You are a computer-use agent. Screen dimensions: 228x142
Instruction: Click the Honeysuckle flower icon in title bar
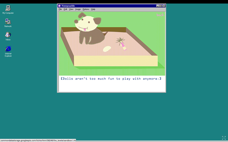(x=59, y=6)
